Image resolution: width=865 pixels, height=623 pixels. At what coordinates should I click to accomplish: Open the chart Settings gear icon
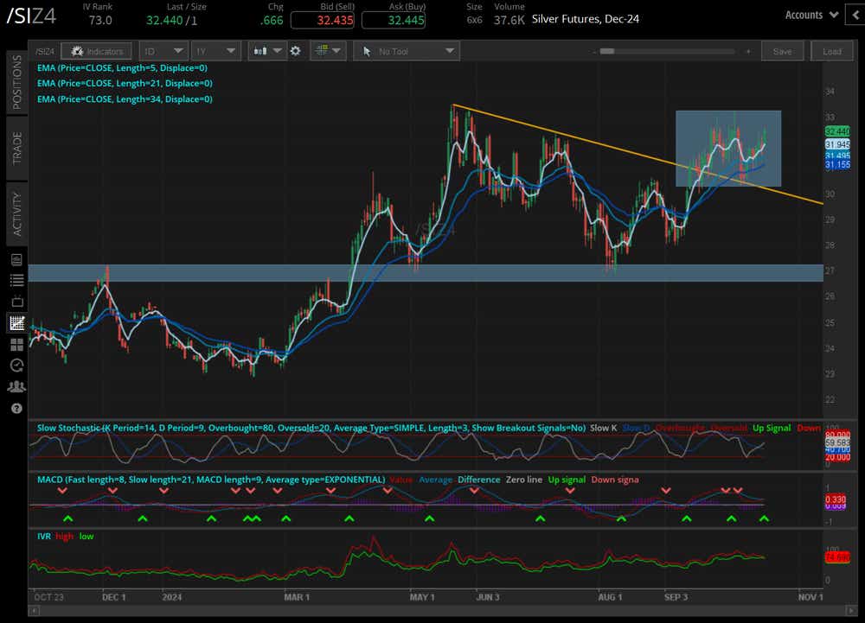click(295, 51)
